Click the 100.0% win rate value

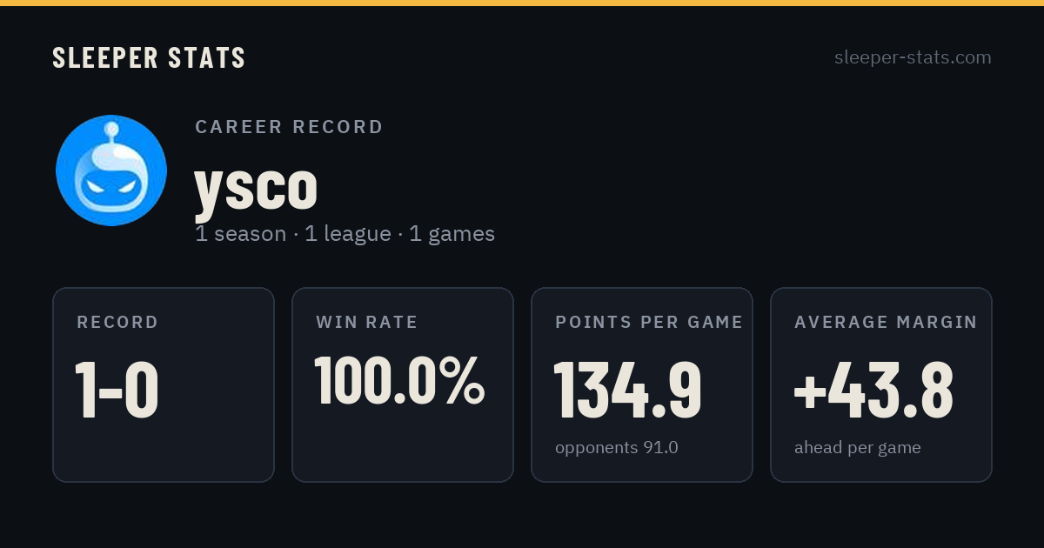(x=399, y=380)
